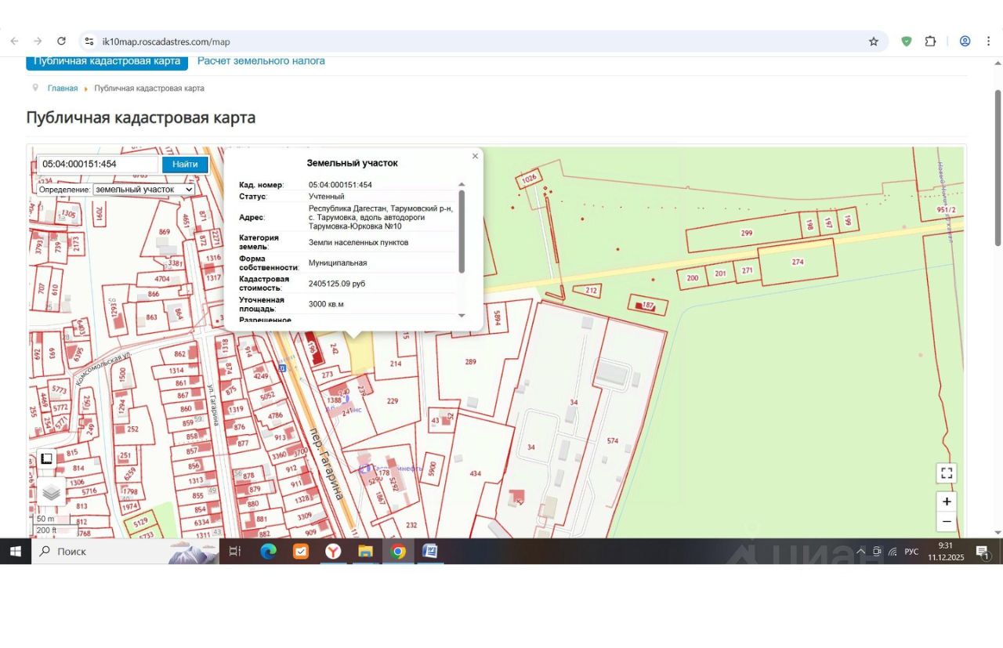Screen dimensions: 1003x648
Task: Toggle the map fullscreen view
Action: [x=947, y=472]
